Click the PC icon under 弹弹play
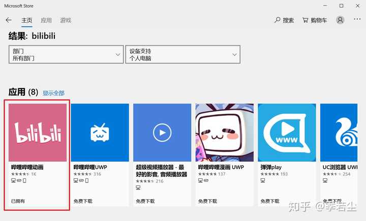Image resolution: width=366 pixels, height=221 pixels. tap(263, 180)
